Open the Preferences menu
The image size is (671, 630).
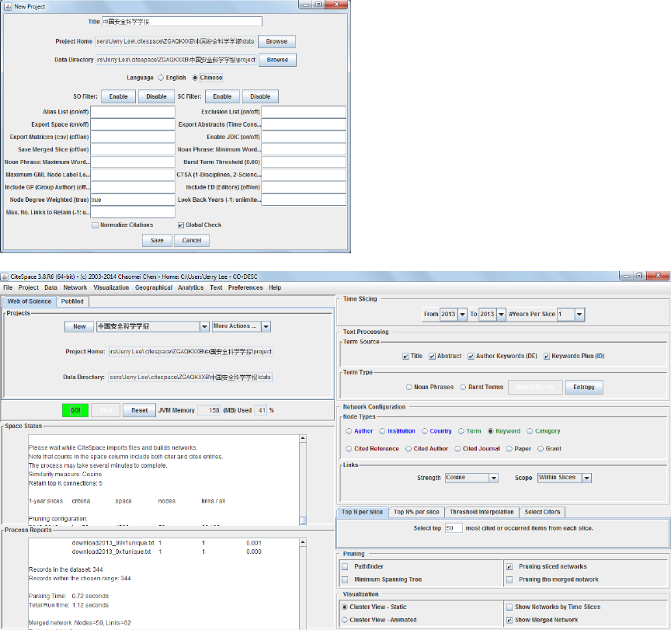(x=245, y=287)
